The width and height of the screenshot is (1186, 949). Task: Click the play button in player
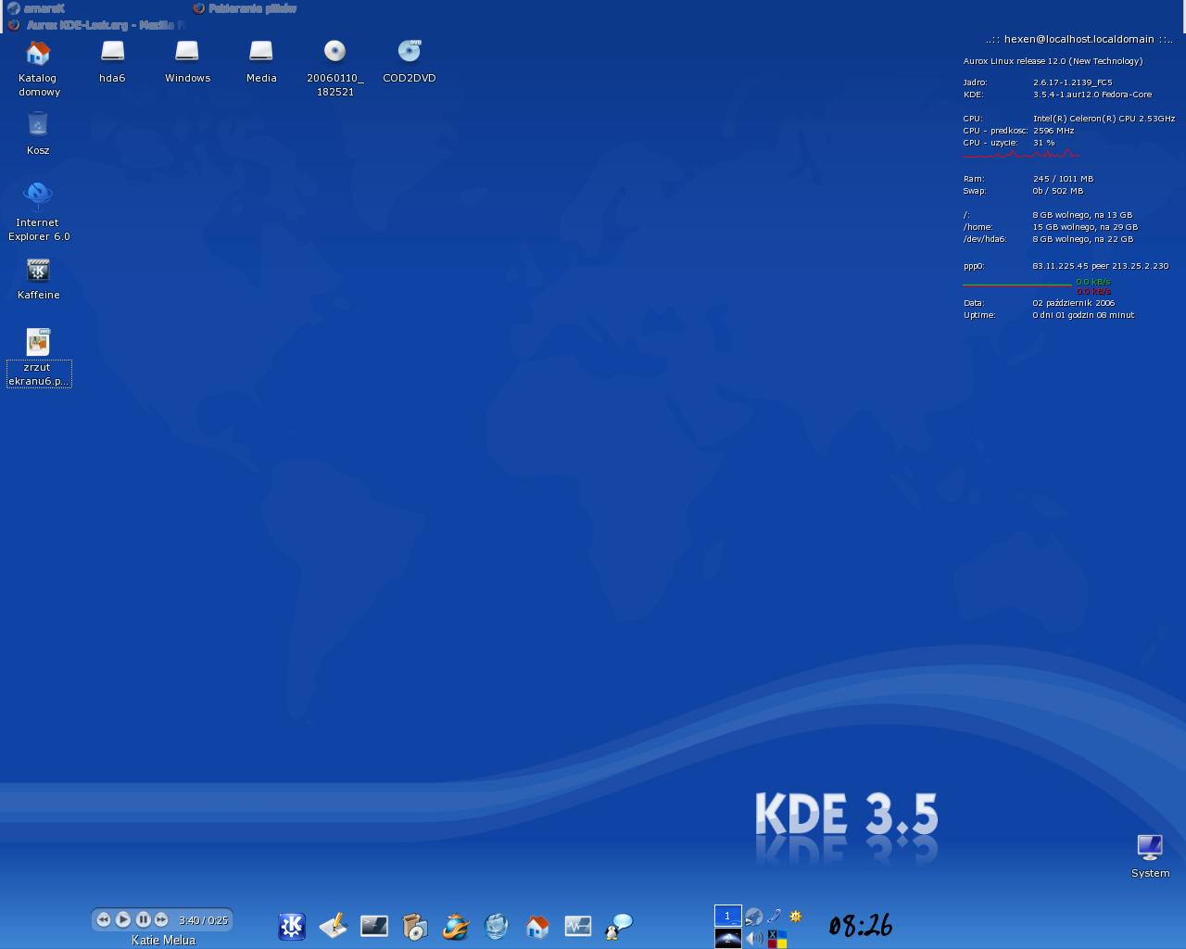(123, 919)
